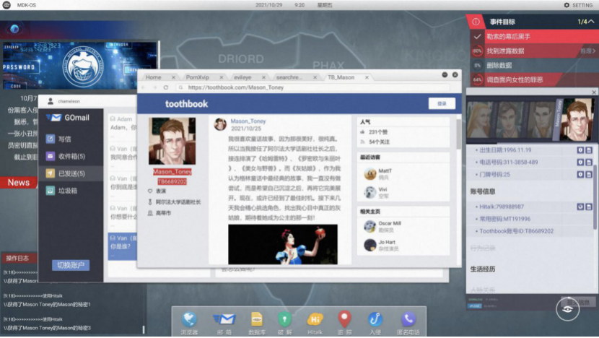
Task: Click the toothbook page vertical scrollbar
Action: pyautogui.click(x=458, y=134)
